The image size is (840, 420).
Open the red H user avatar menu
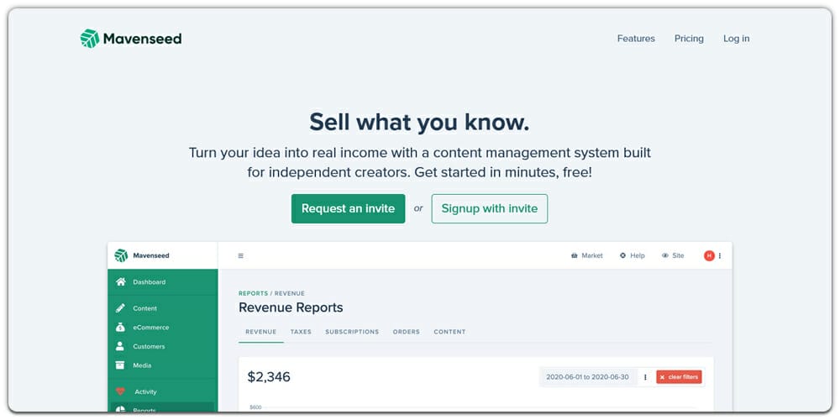709,255
